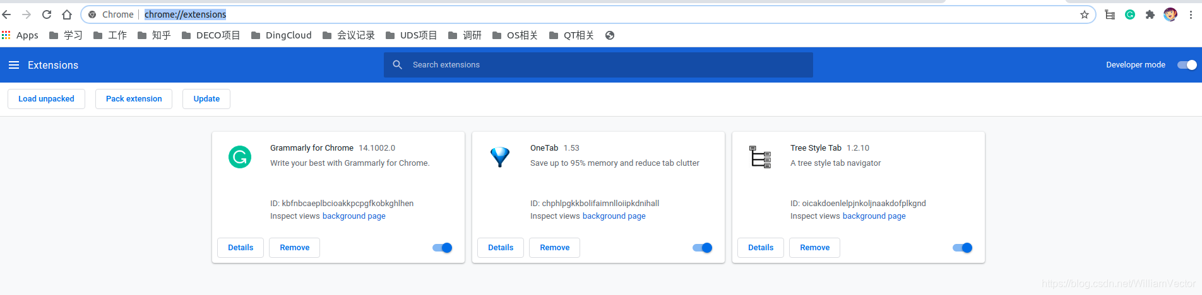Focus the Search extensions field
The width and height of the screenshot is (1202, 295).
(598, 65)
